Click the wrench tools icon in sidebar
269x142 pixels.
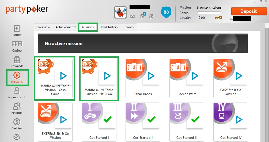(x=17, y=137)
